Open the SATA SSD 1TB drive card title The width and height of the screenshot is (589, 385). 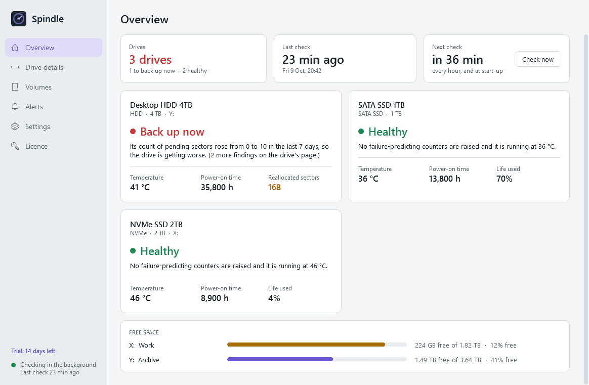(381, 105)
